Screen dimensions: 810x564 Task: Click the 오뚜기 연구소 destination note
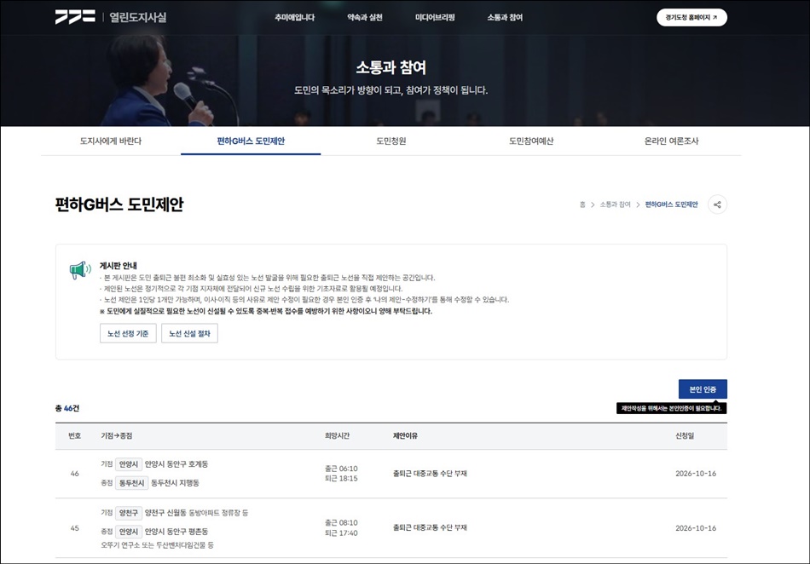click(157, 545)
